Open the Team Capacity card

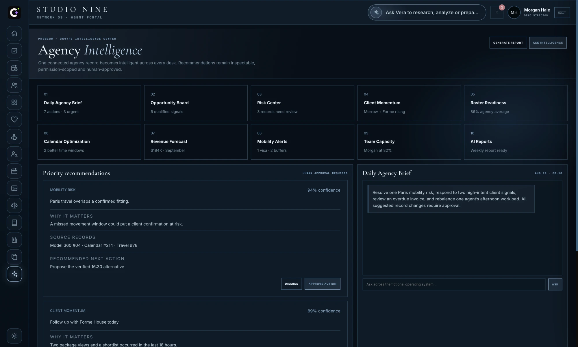[409, 142]
